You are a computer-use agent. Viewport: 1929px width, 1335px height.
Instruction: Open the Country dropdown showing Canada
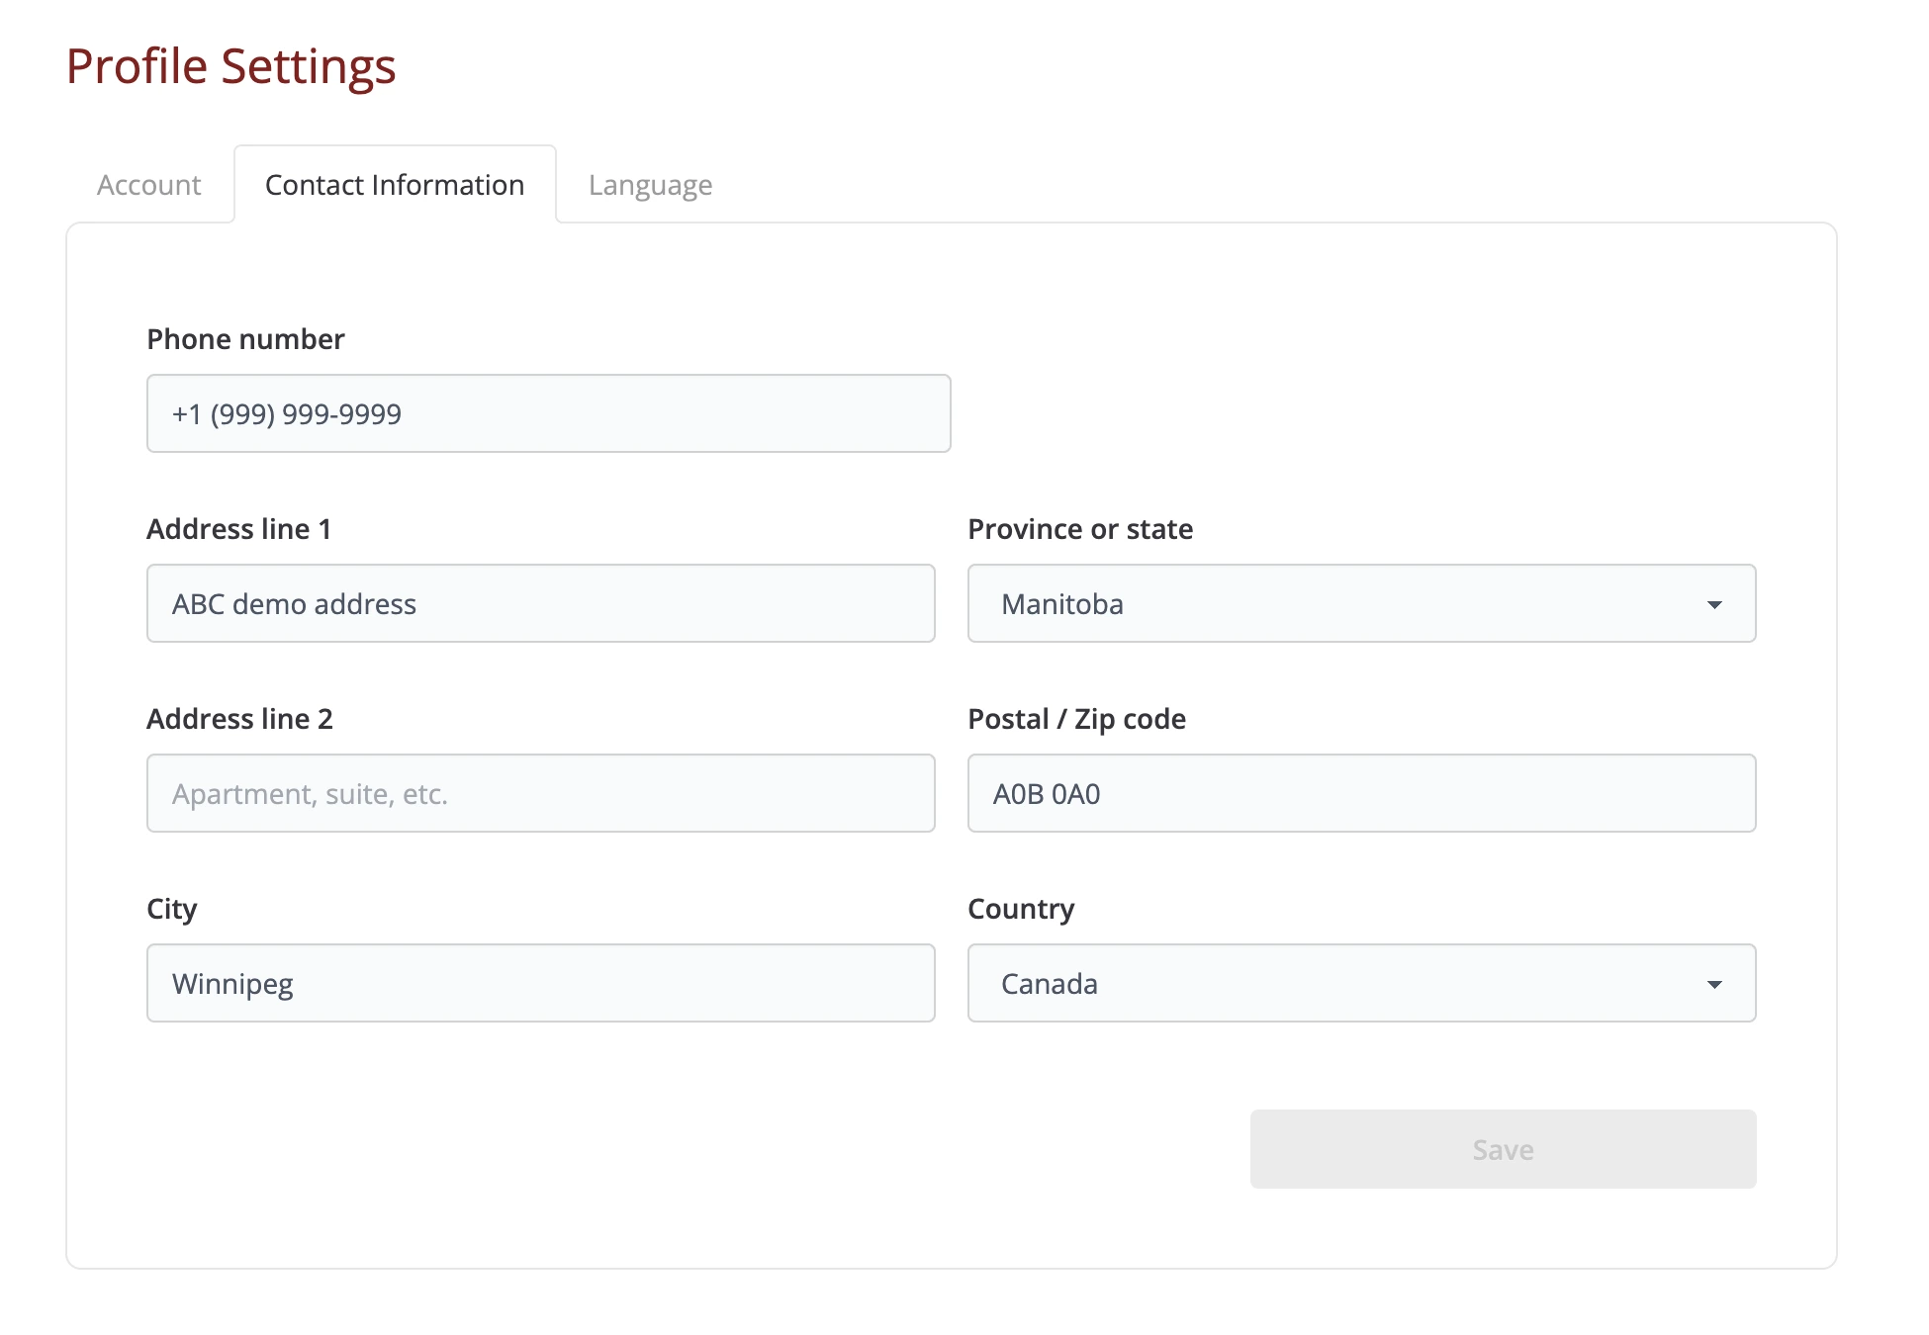point(1362,983)
